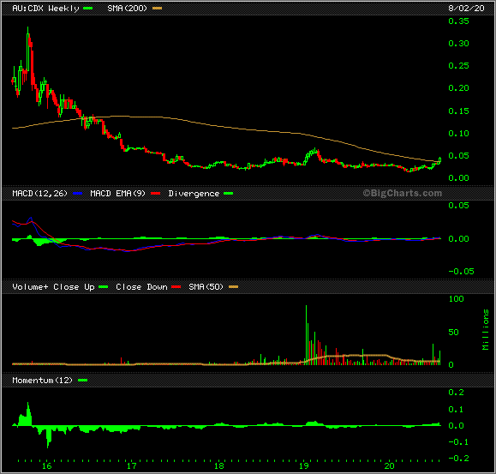Click the 0.35 price axis label
Screen dimensions: 496x474
pyautogui.click(x=458, y=21)
